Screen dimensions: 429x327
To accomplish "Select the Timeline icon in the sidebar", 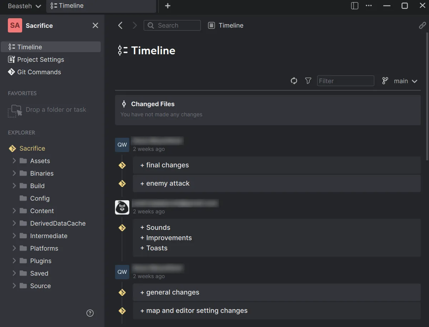I will [12, 47].
